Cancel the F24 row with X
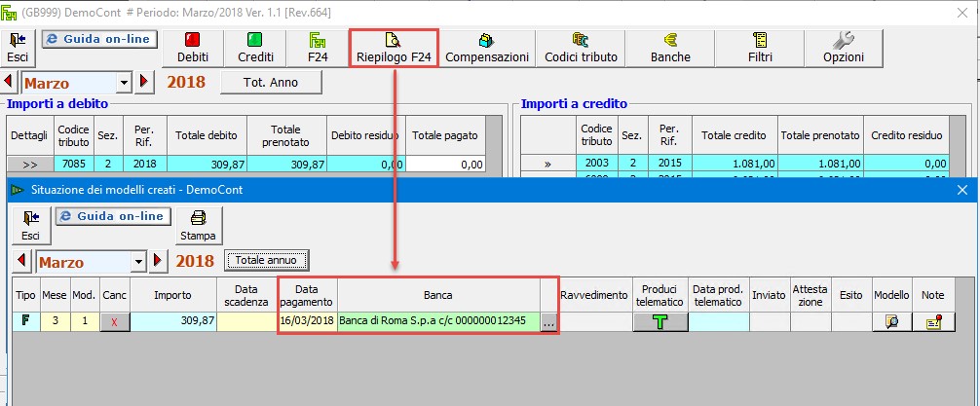This screenshot has width=980, height=406. 114,322
